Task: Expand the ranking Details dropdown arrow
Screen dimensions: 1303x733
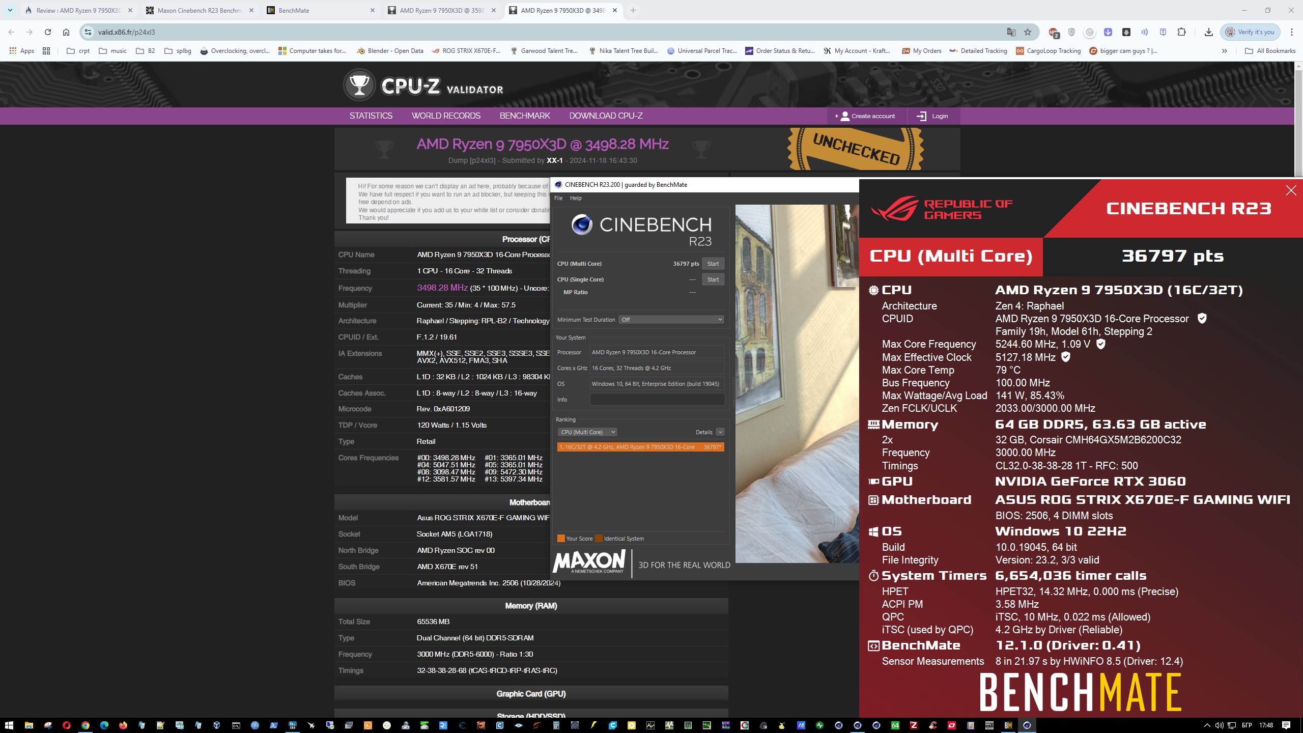Action: [x=720, y=432]
